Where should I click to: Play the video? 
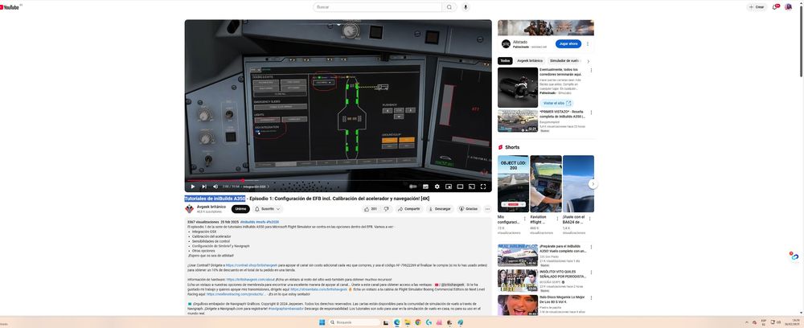193,187
